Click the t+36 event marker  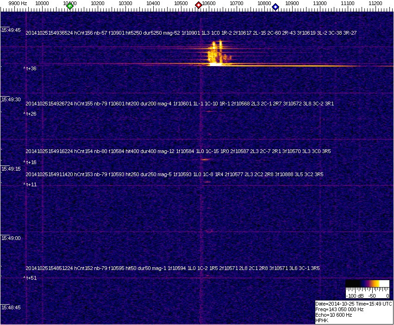tap(31, 68)
